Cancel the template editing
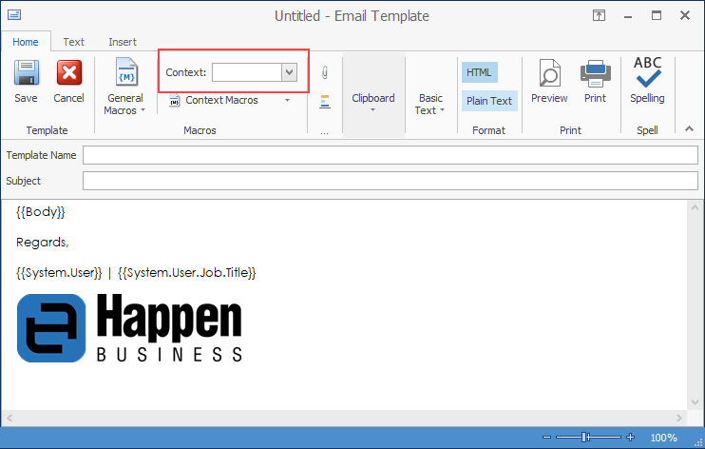This screenshot has height=449, width=705. 68,82
